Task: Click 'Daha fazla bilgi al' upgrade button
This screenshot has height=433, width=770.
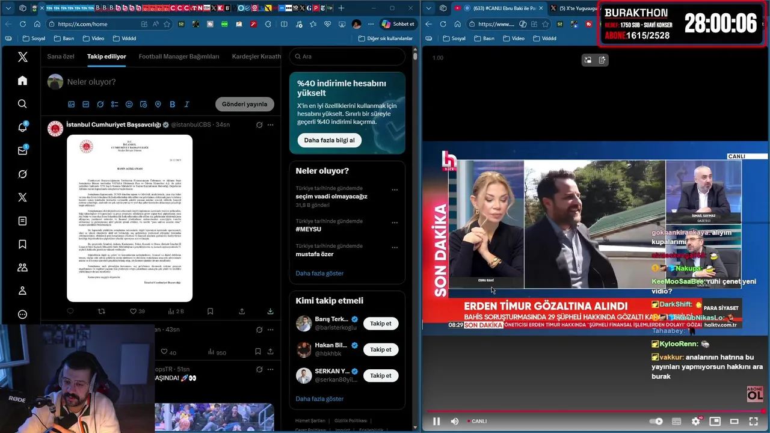Action: click(x=329, y=140)
